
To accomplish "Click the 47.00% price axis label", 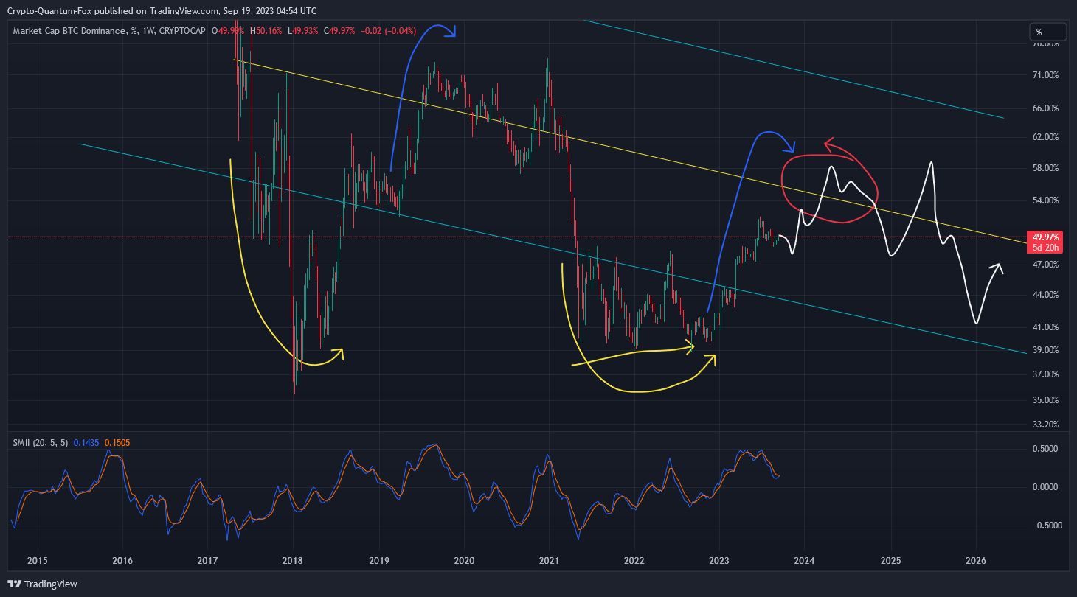I will (1046, 265).
